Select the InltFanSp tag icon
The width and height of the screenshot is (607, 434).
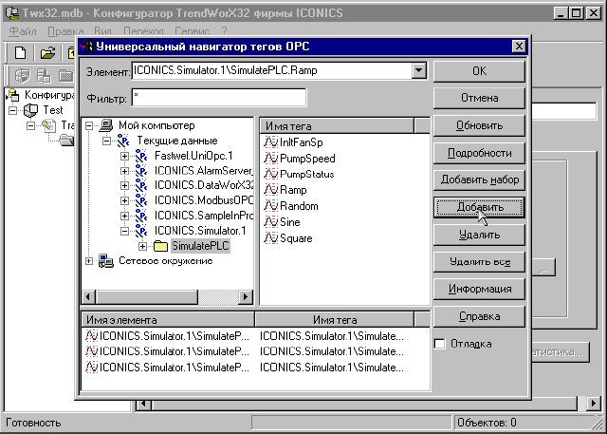click(271, 142)
